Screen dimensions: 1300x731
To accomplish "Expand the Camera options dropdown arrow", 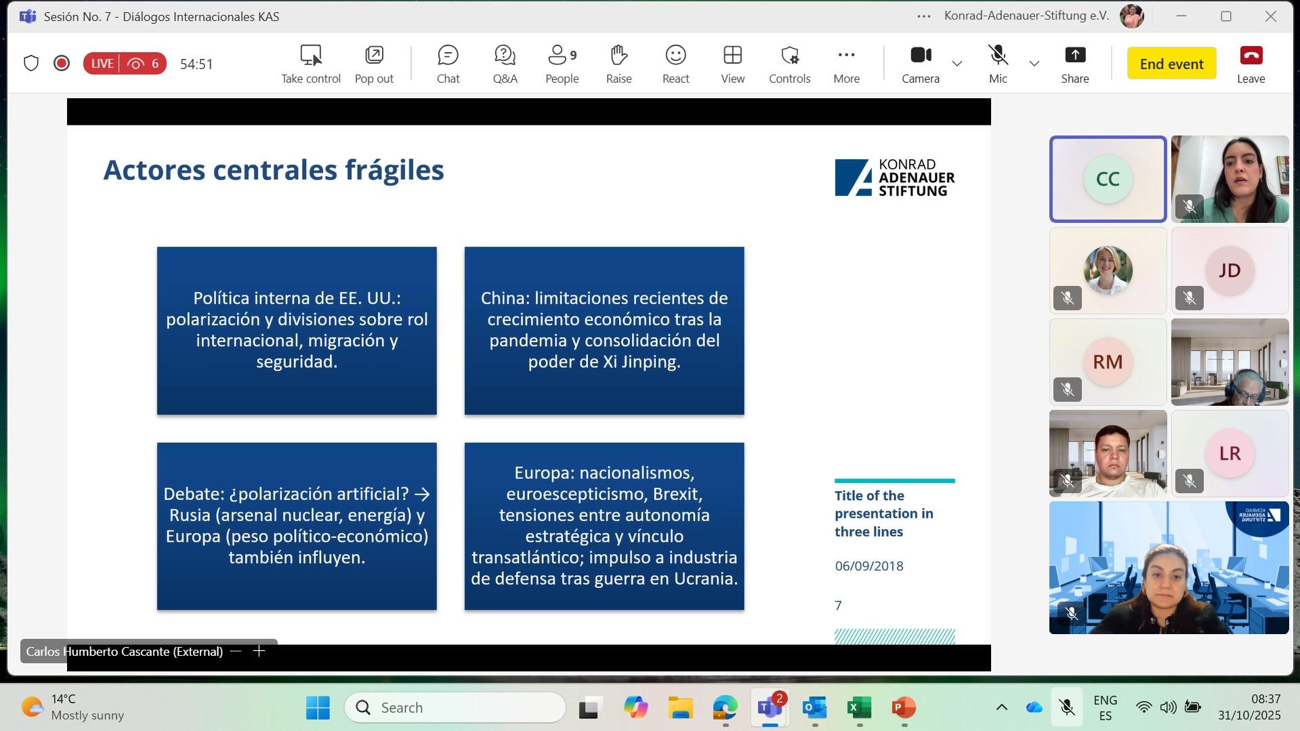I will click(x=957, y=64).
